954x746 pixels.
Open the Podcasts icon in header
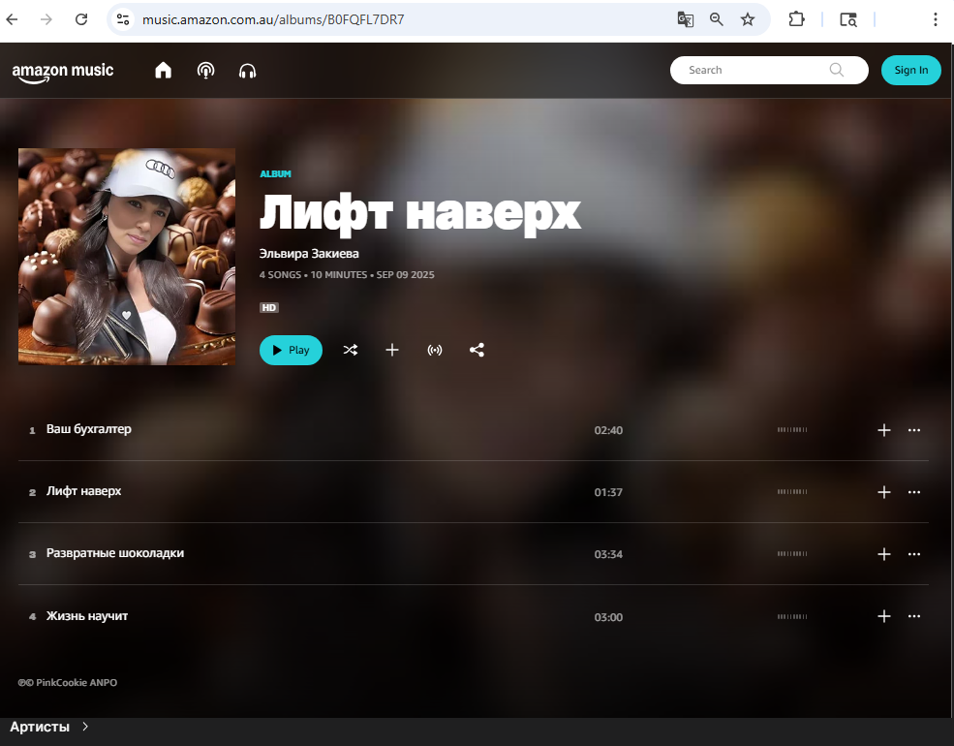(205, 71)
